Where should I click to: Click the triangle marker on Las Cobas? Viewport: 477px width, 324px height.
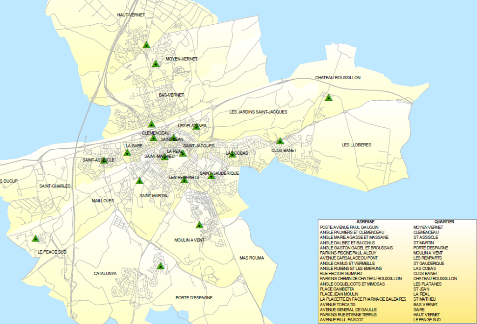click(x=232, y=154)
